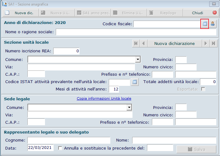This screenshot has height=156, width=220.
Task: Toggle Annulla e sostituisce la precedente checkbox
Action: click(60, 148)
